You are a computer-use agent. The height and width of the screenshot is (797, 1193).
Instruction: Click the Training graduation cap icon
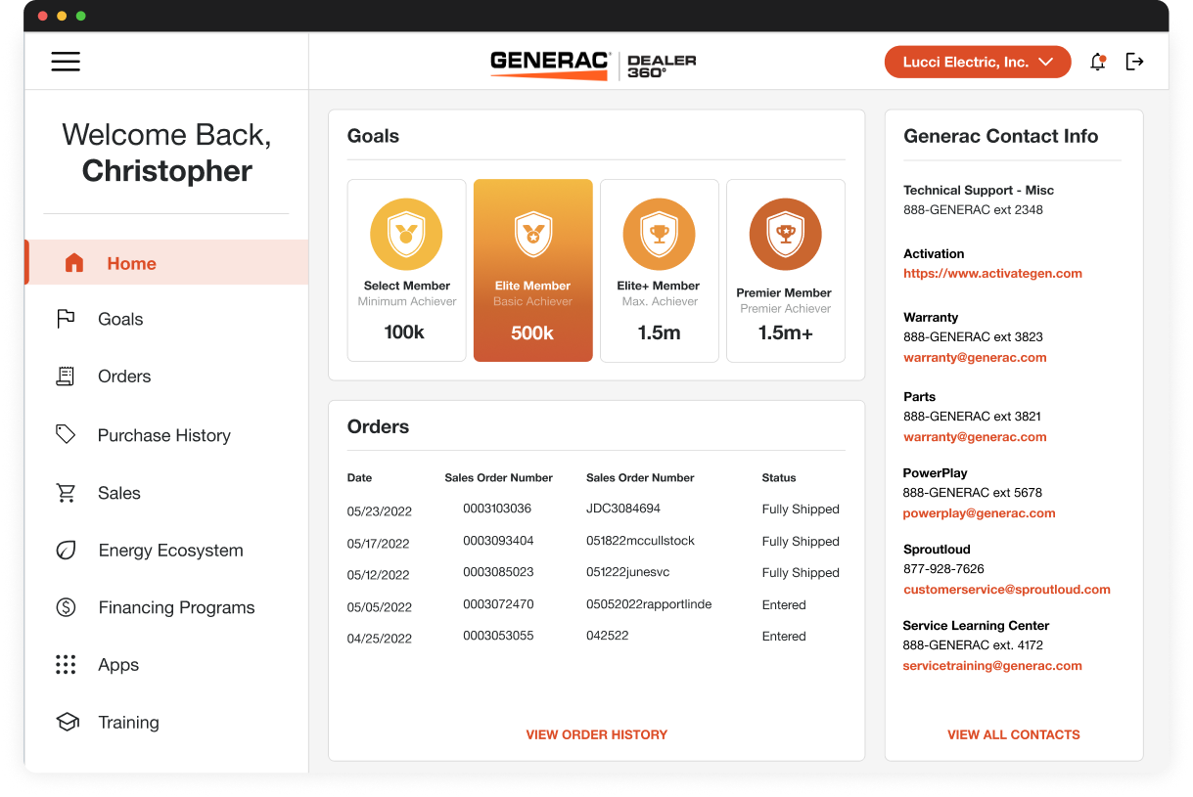coord(66,722)
